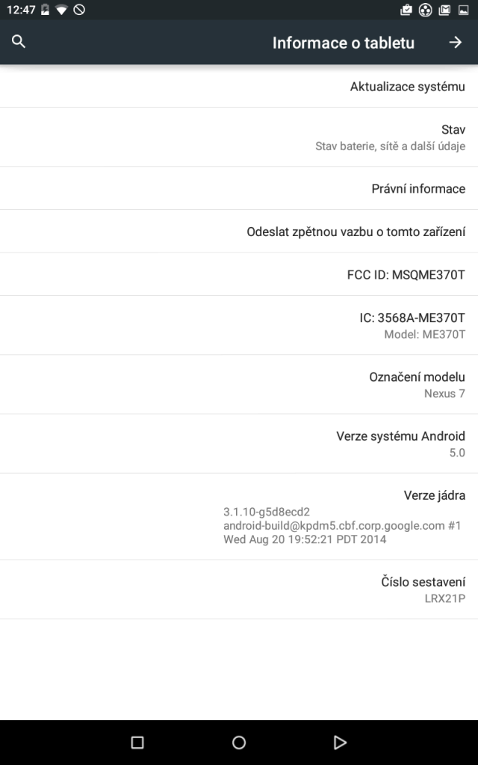Tap the blocked-circle interruptions status icon
The width and height of the screenshot is (478, 765).
(x=79, y=10)
